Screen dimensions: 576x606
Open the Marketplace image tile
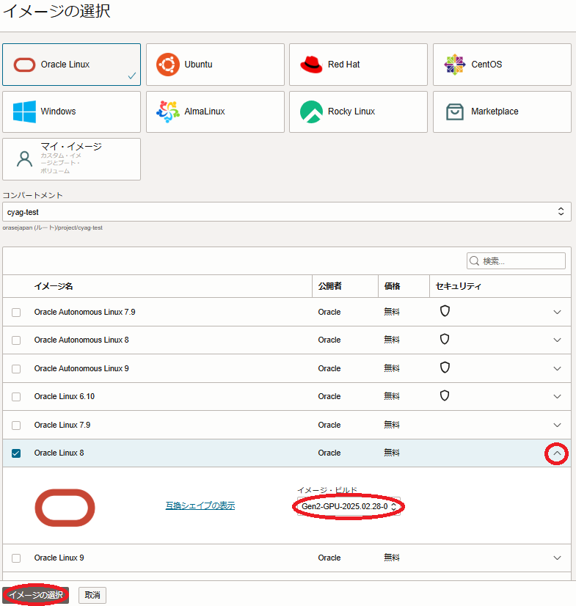coord(502,112)
